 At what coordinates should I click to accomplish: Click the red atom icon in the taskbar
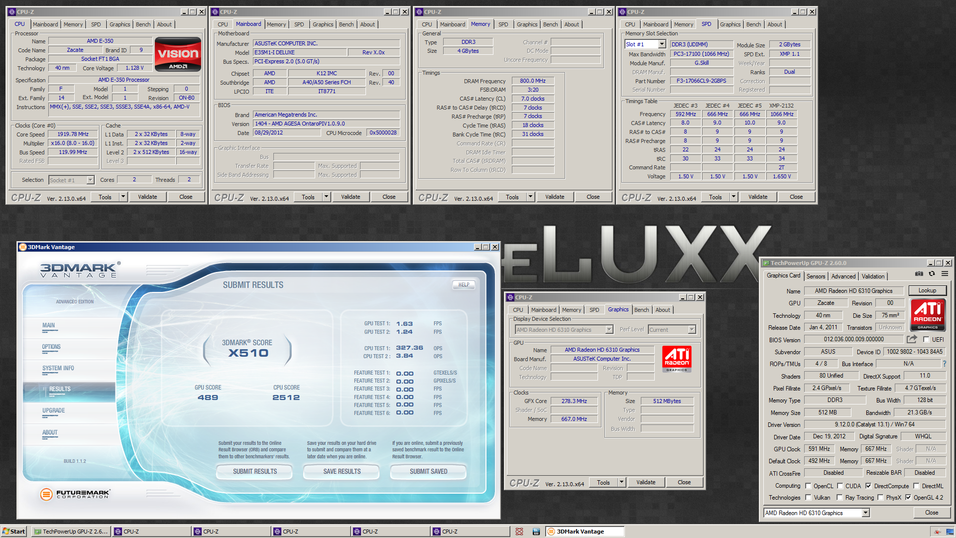click(x=519, y=532)
